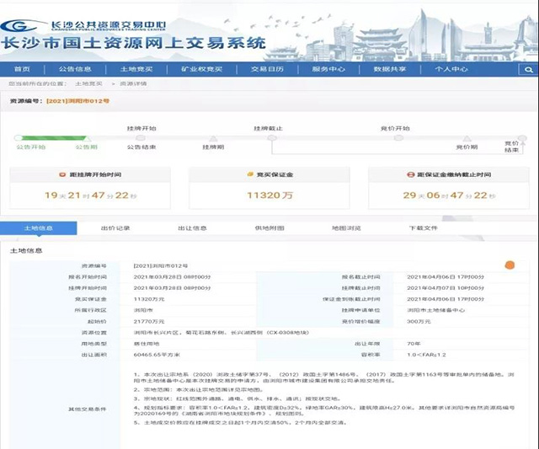Screen dimensions: 539x449
Task: Click the green 公告期 progress bar segment
Action: 52,137
